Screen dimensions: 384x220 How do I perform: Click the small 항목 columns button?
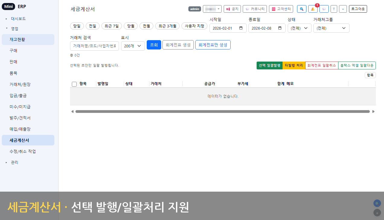pyautogui.click(x=370, y=75)
